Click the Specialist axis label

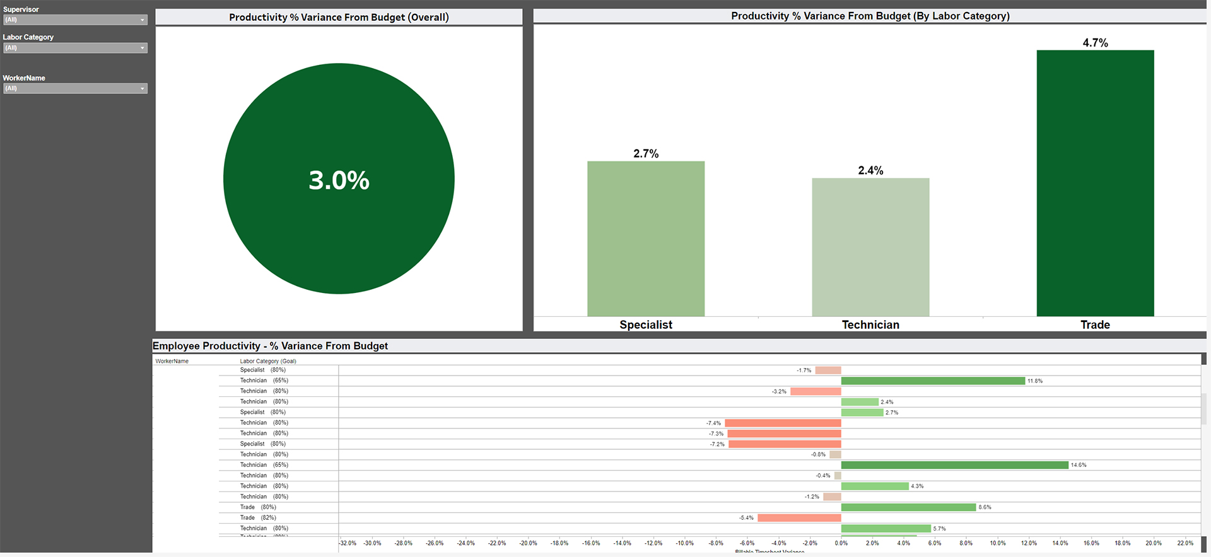click(x=645, y=324)
